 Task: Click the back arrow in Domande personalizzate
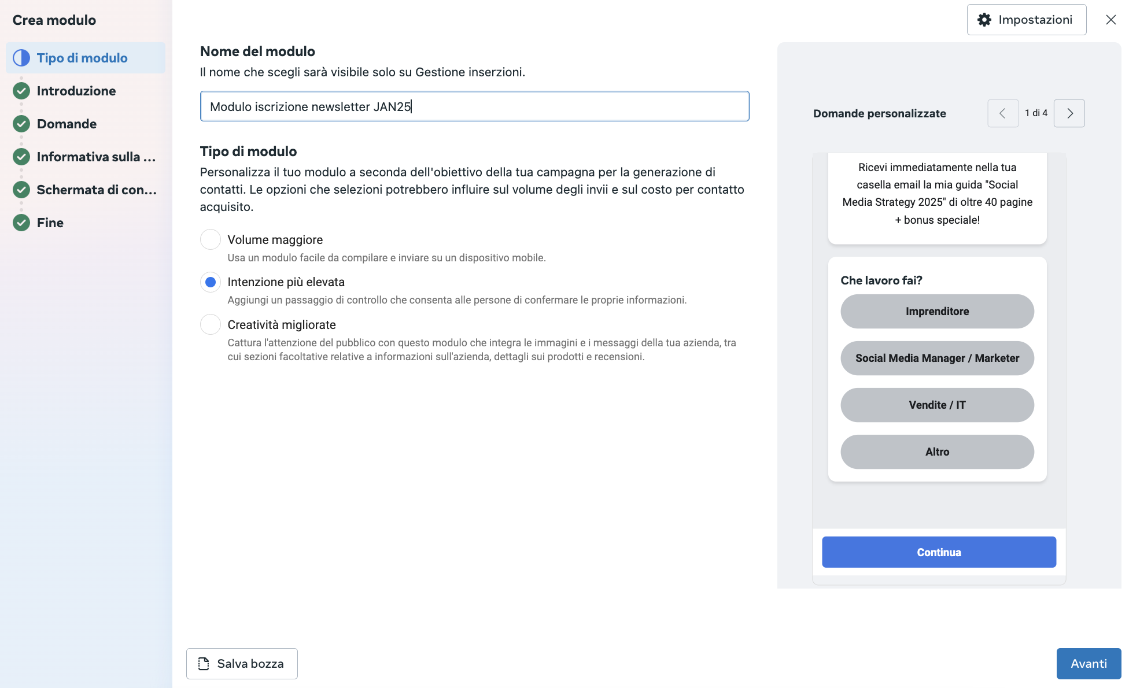[x=1003, y=113]
